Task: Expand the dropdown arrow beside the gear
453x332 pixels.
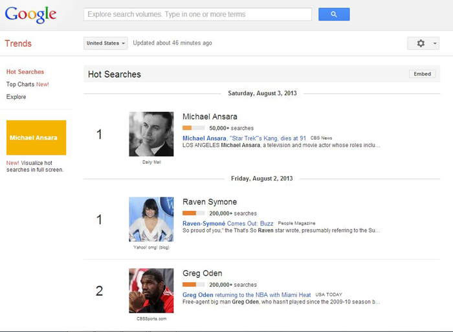Action: [434, 43]
